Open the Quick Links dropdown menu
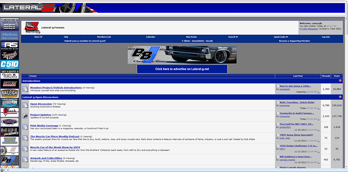This screenshot has height=172, width=348. pyautogui.click(x=281, y=37)
